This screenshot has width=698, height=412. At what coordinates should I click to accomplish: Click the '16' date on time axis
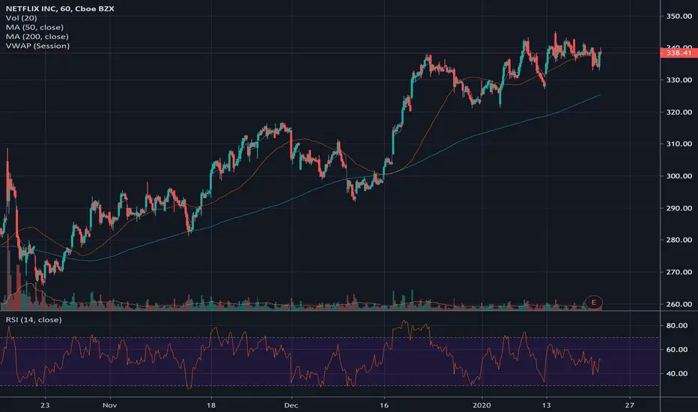point(384,405)
